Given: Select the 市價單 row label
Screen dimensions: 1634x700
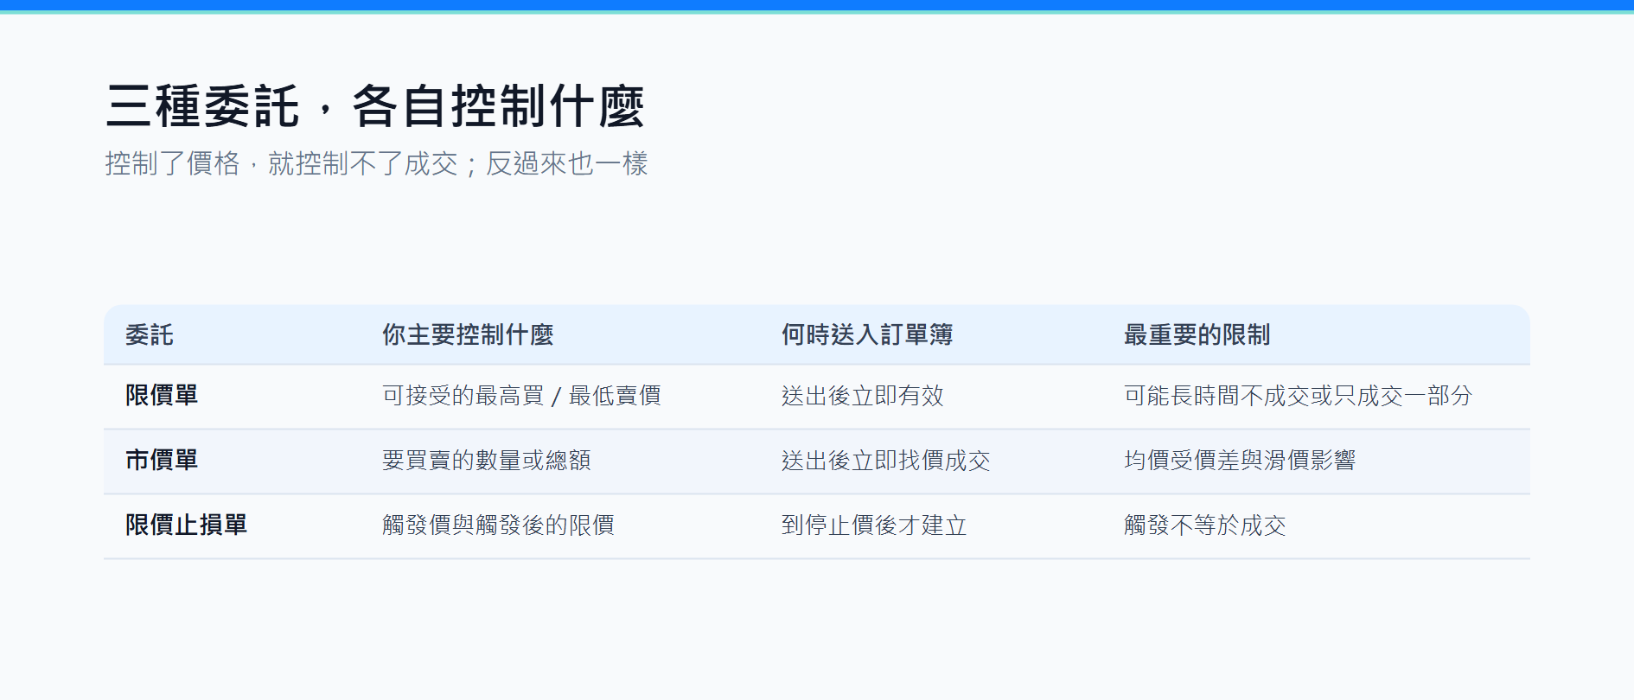Looking at the screenshot, I should (x=162, y=461).
